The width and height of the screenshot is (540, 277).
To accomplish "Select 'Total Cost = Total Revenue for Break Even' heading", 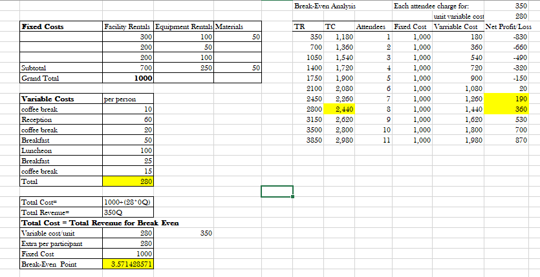I will tap(100, 223).
